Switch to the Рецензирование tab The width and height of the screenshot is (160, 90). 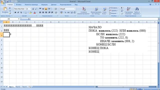point(65,4)
